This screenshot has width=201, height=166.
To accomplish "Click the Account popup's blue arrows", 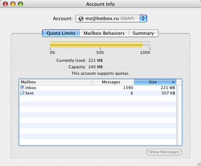I will [x=143, y=19].
